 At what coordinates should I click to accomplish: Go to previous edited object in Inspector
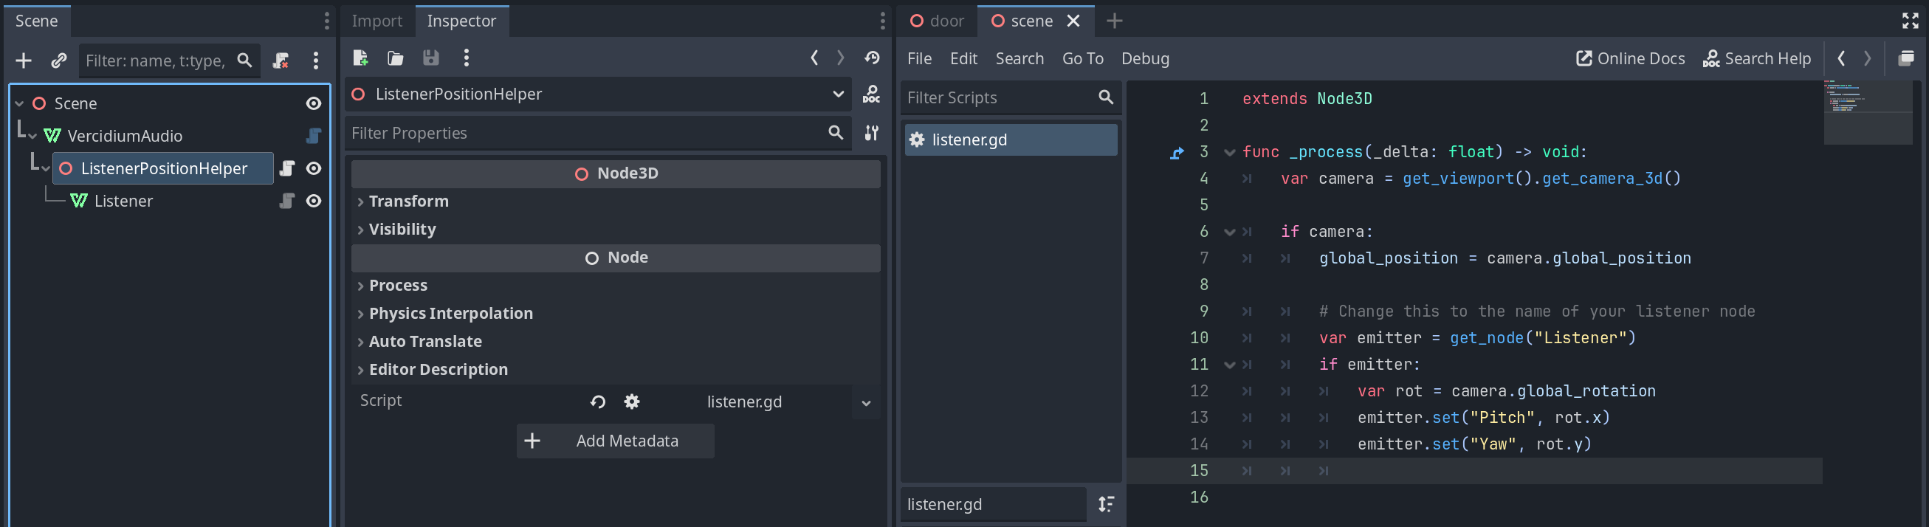pyautogui.click(x=815, y=58)
